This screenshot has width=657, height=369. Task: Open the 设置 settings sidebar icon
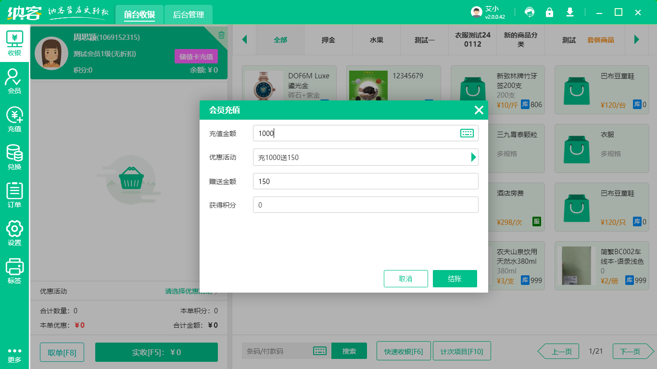tap(14, 233)
